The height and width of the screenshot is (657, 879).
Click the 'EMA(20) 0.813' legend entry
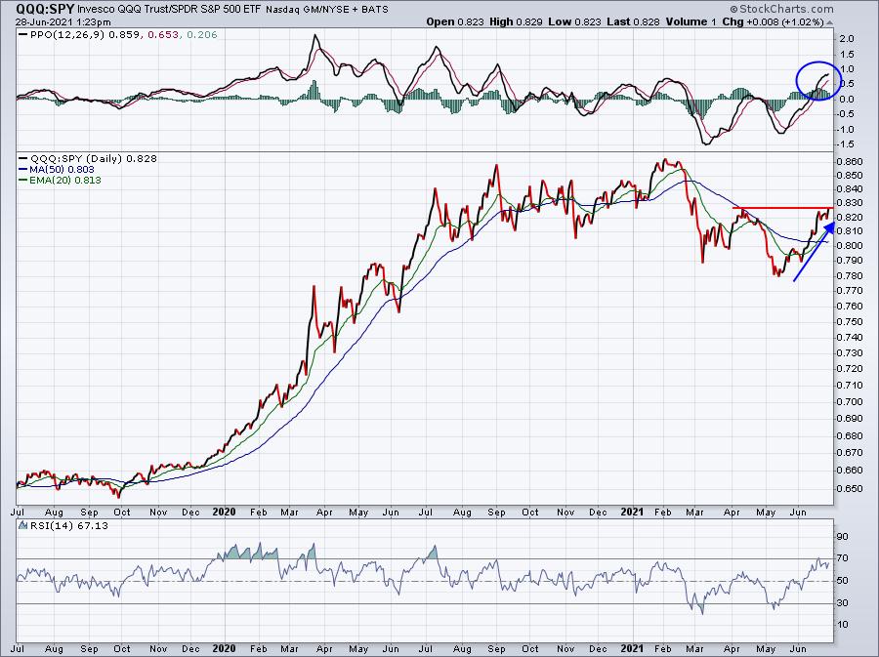point(65,181)
